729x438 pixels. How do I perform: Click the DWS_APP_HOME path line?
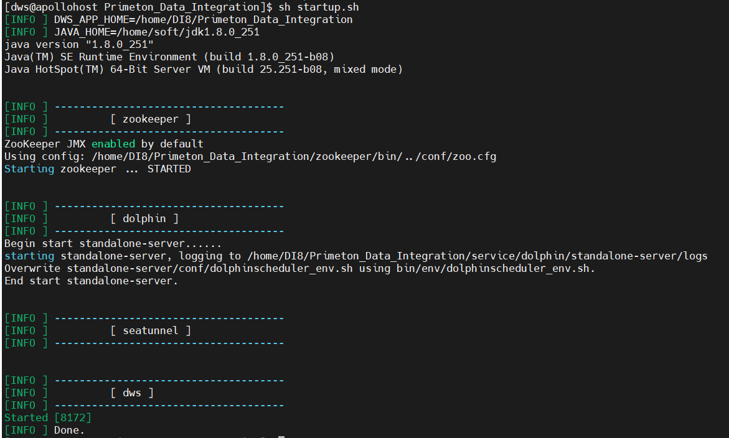coord(203,19)
